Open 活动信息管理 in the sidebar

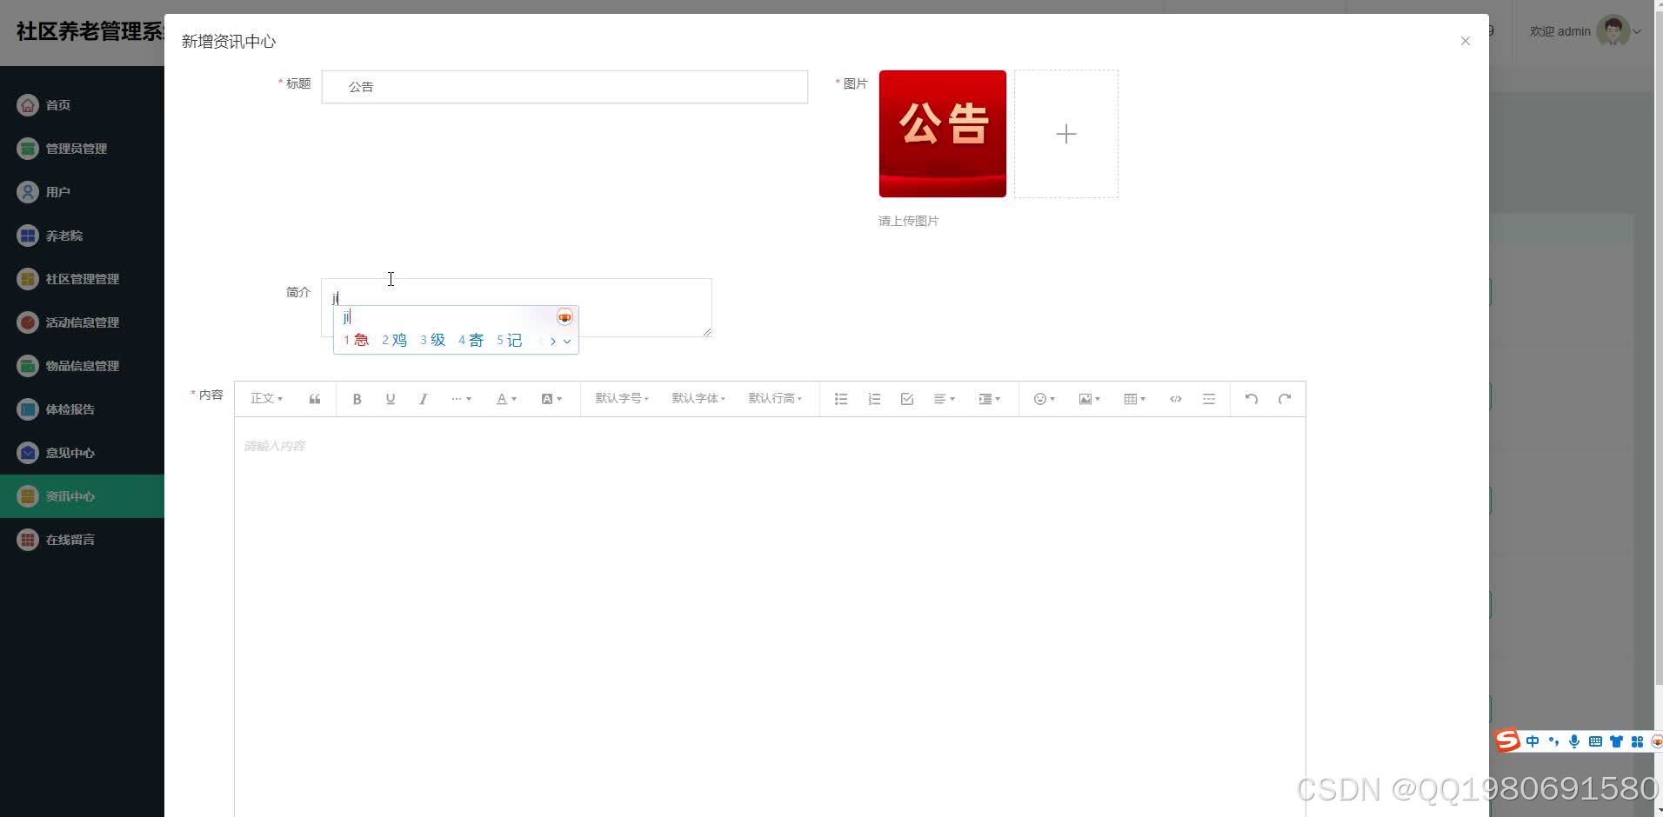pyautogui.click(x=82, y=322)
